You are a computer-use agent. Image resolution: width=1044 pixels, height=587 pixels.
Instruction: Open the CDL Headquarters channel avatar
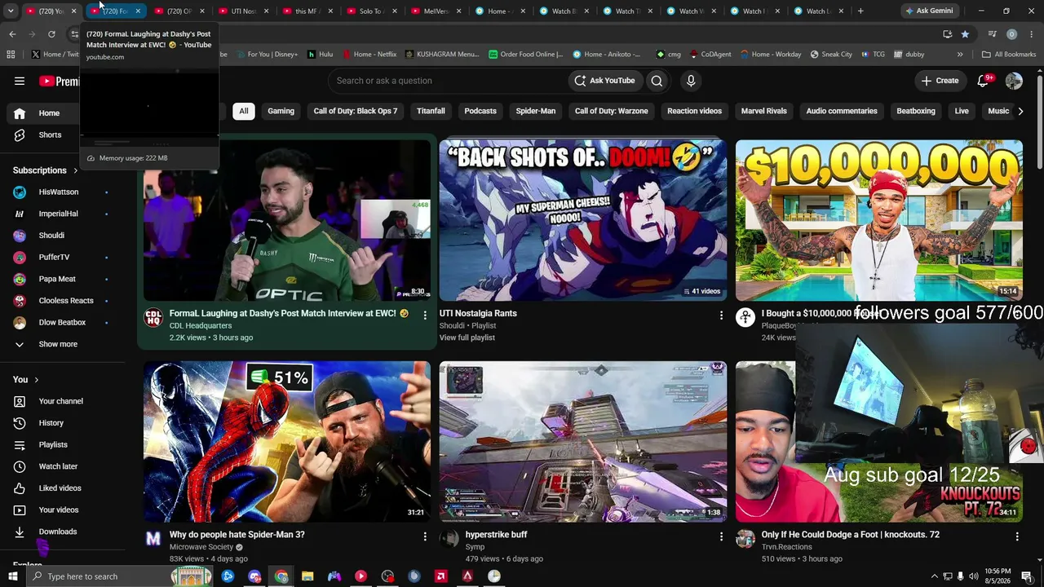[153, 318]
